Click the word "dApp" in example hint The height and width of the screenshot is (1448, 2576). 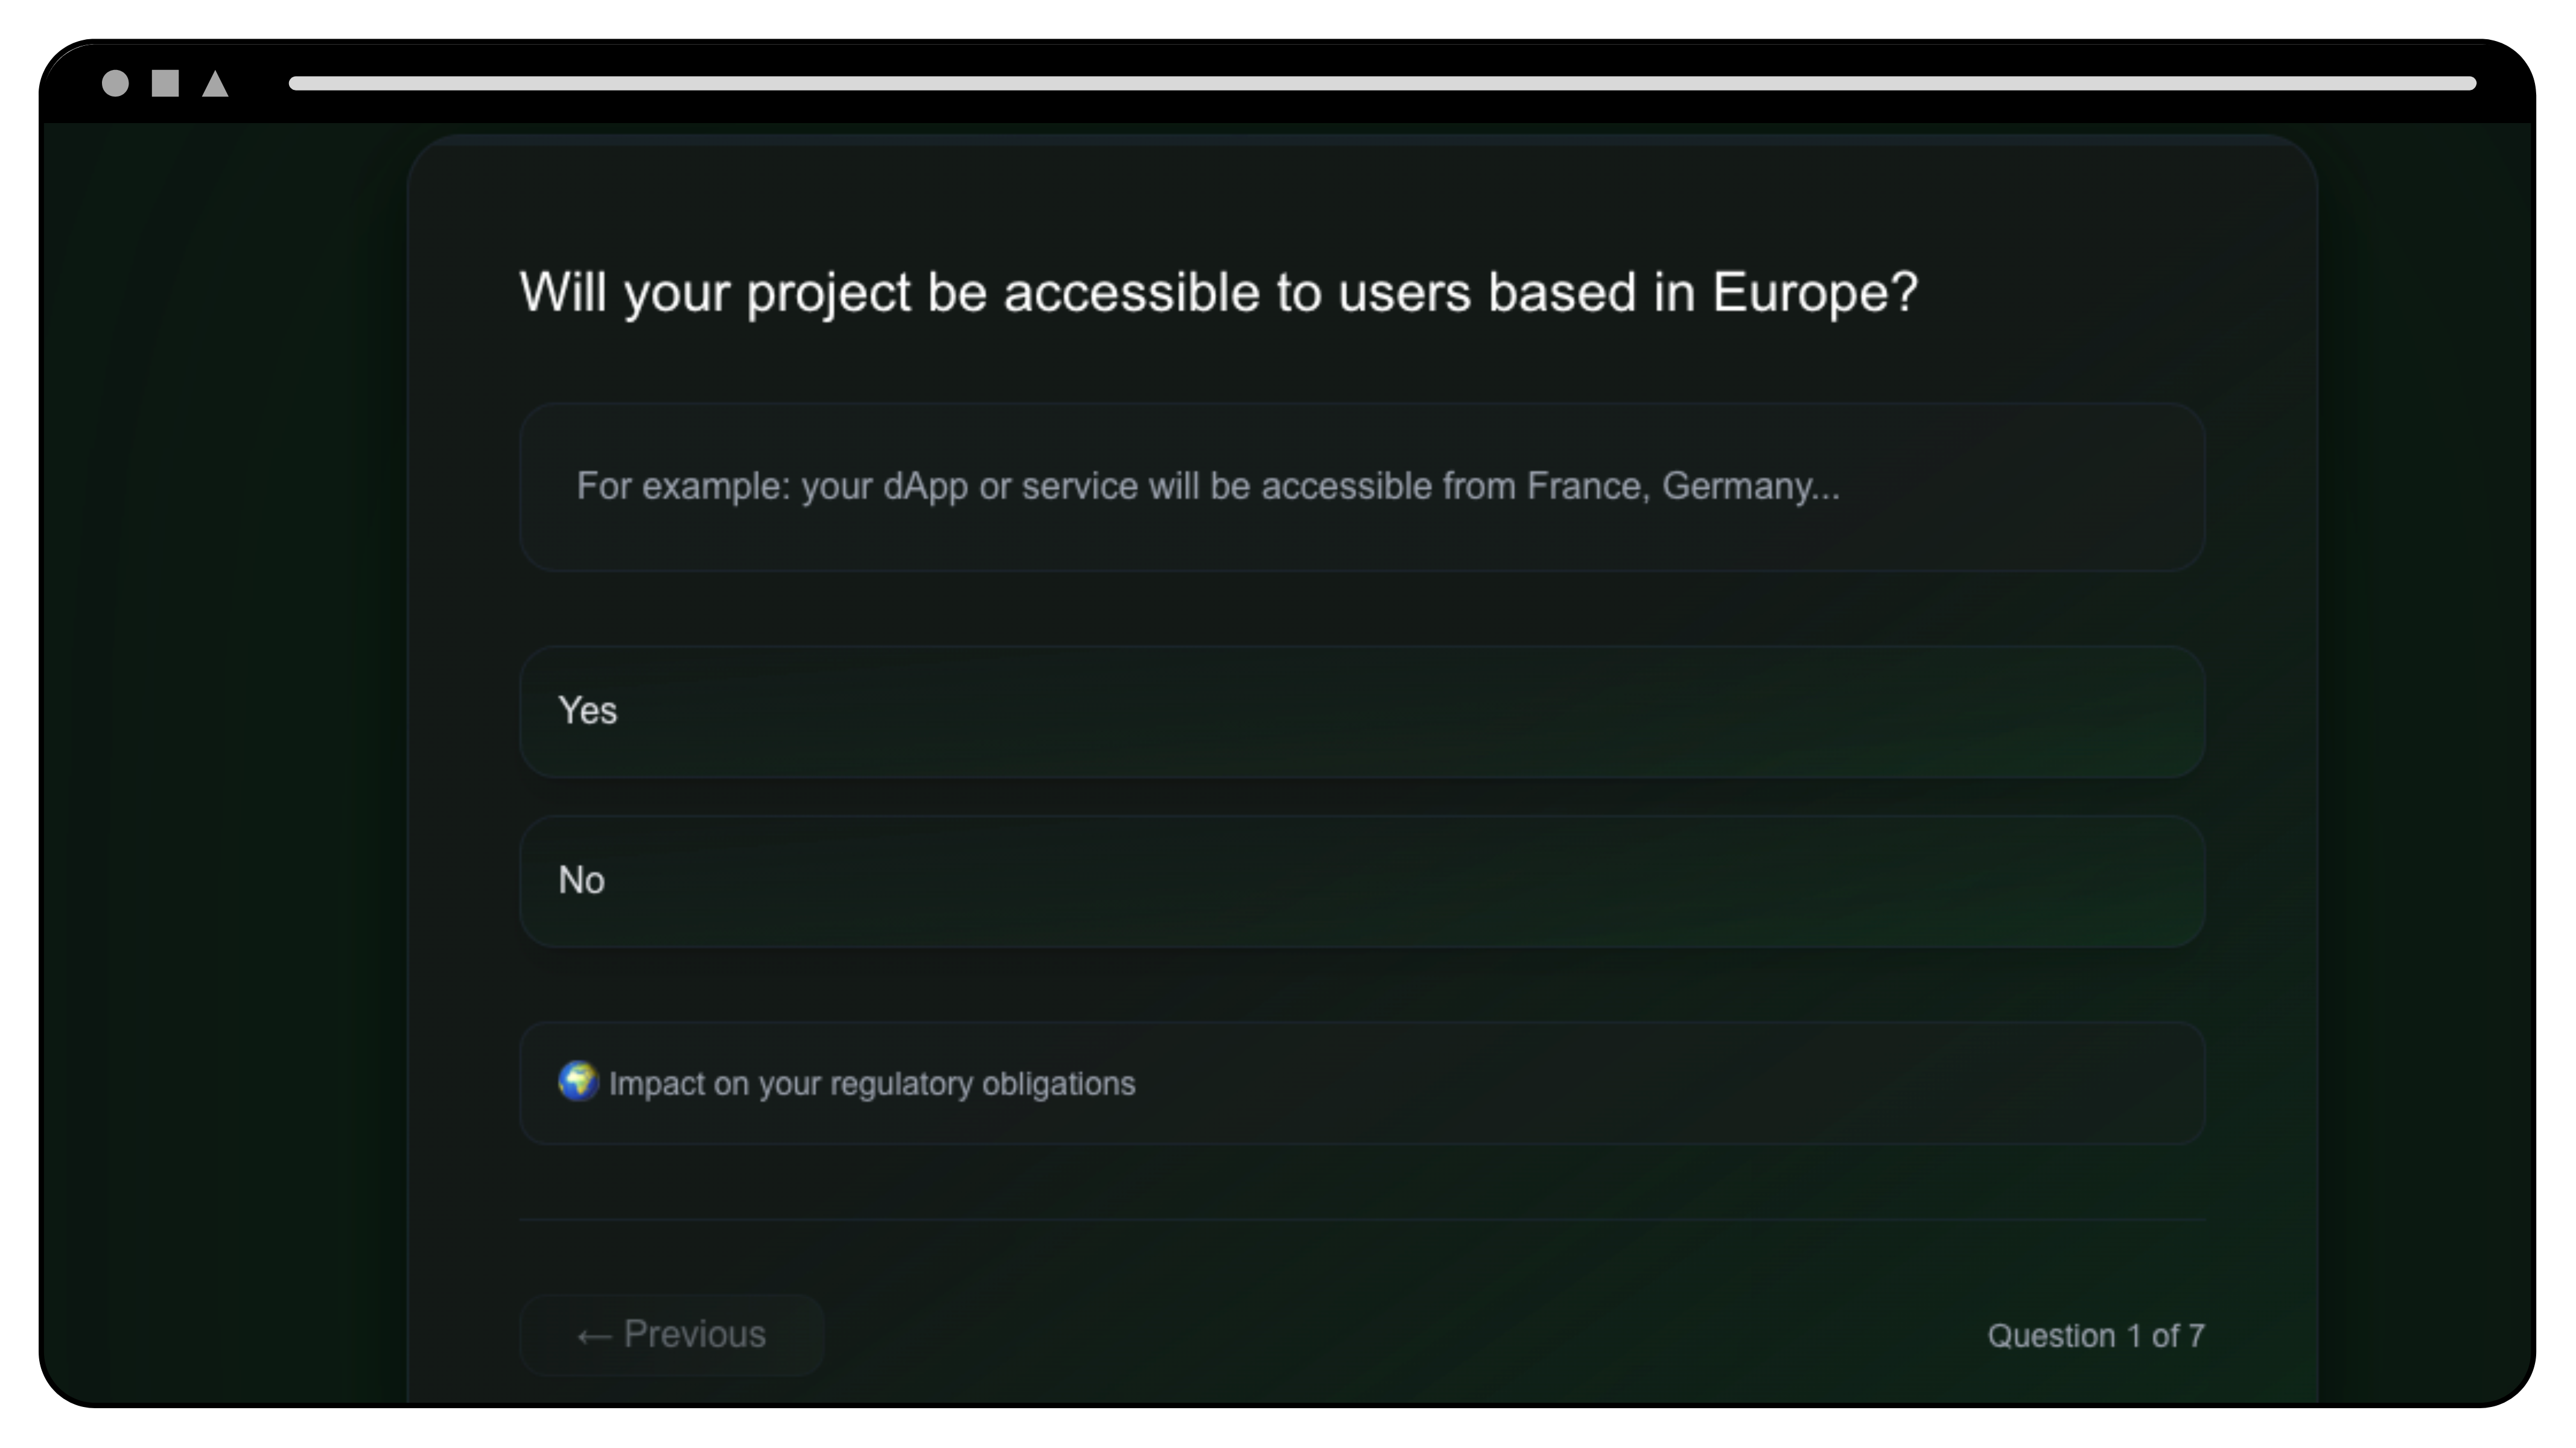click(x=925, y=487)
